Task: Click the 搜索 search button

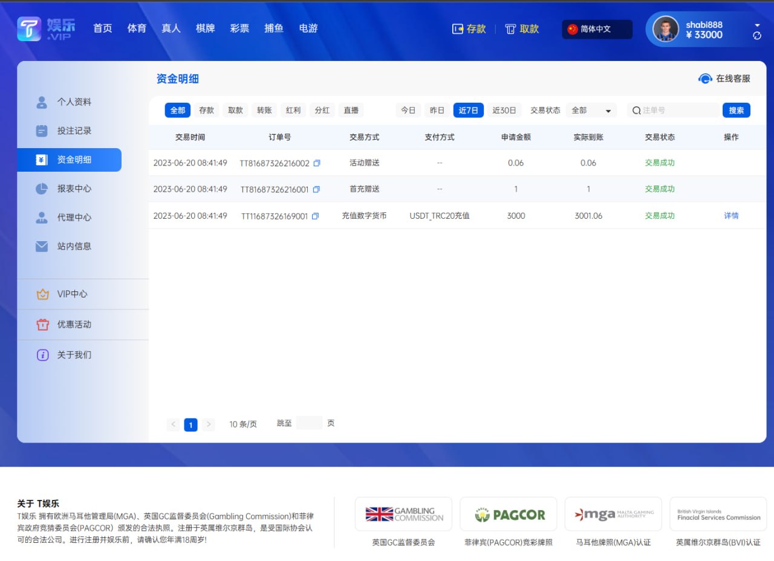Action: click(736, 110)
